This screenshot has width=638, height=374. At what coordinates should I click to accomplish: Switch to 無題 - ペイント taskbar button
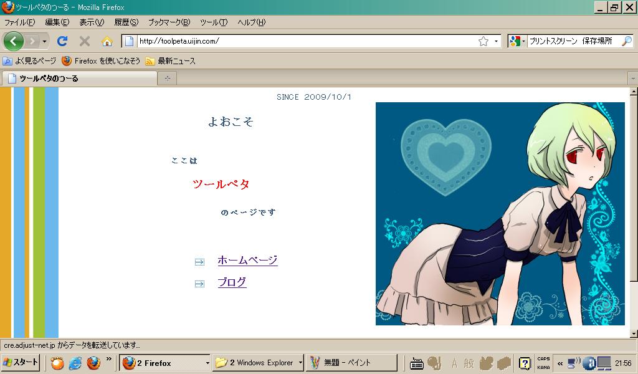pos(352,363)
